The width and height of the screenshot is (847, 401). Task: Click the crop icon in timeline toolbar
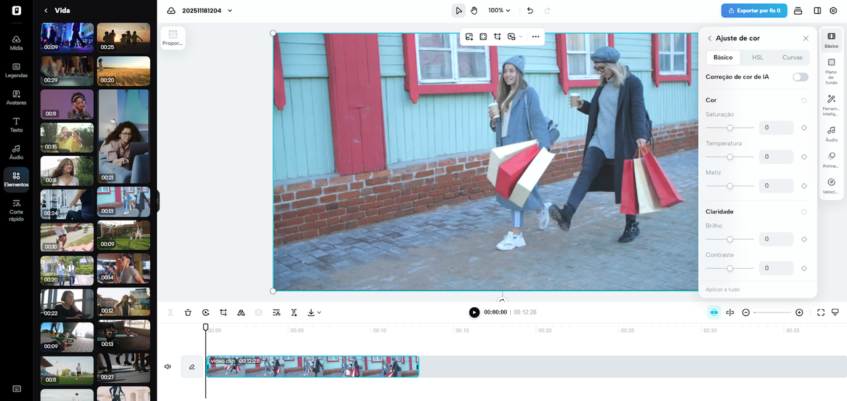coord(224,312)
